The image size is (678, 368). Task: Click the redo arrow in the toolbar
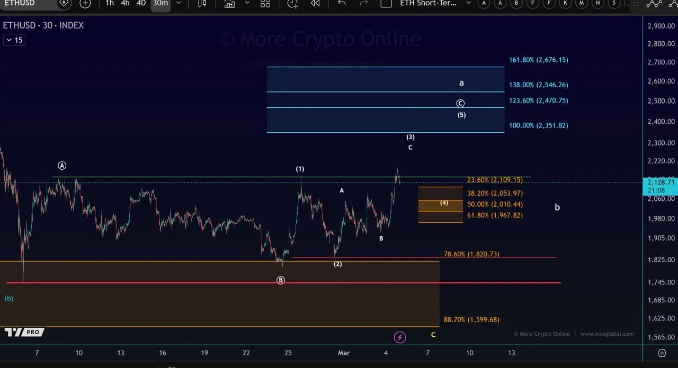tap(364, 4)
